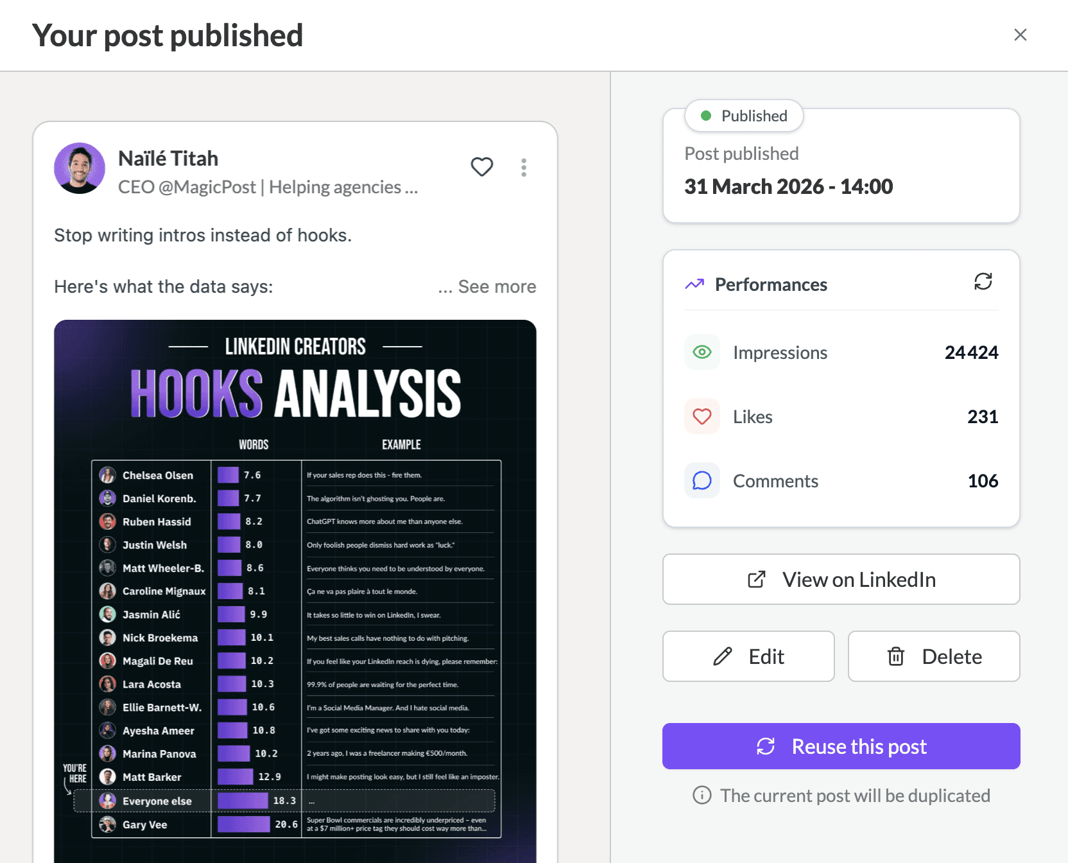1068x863 pixels.
Task: Click the Your post published title
Action: [x=168, y=35]
